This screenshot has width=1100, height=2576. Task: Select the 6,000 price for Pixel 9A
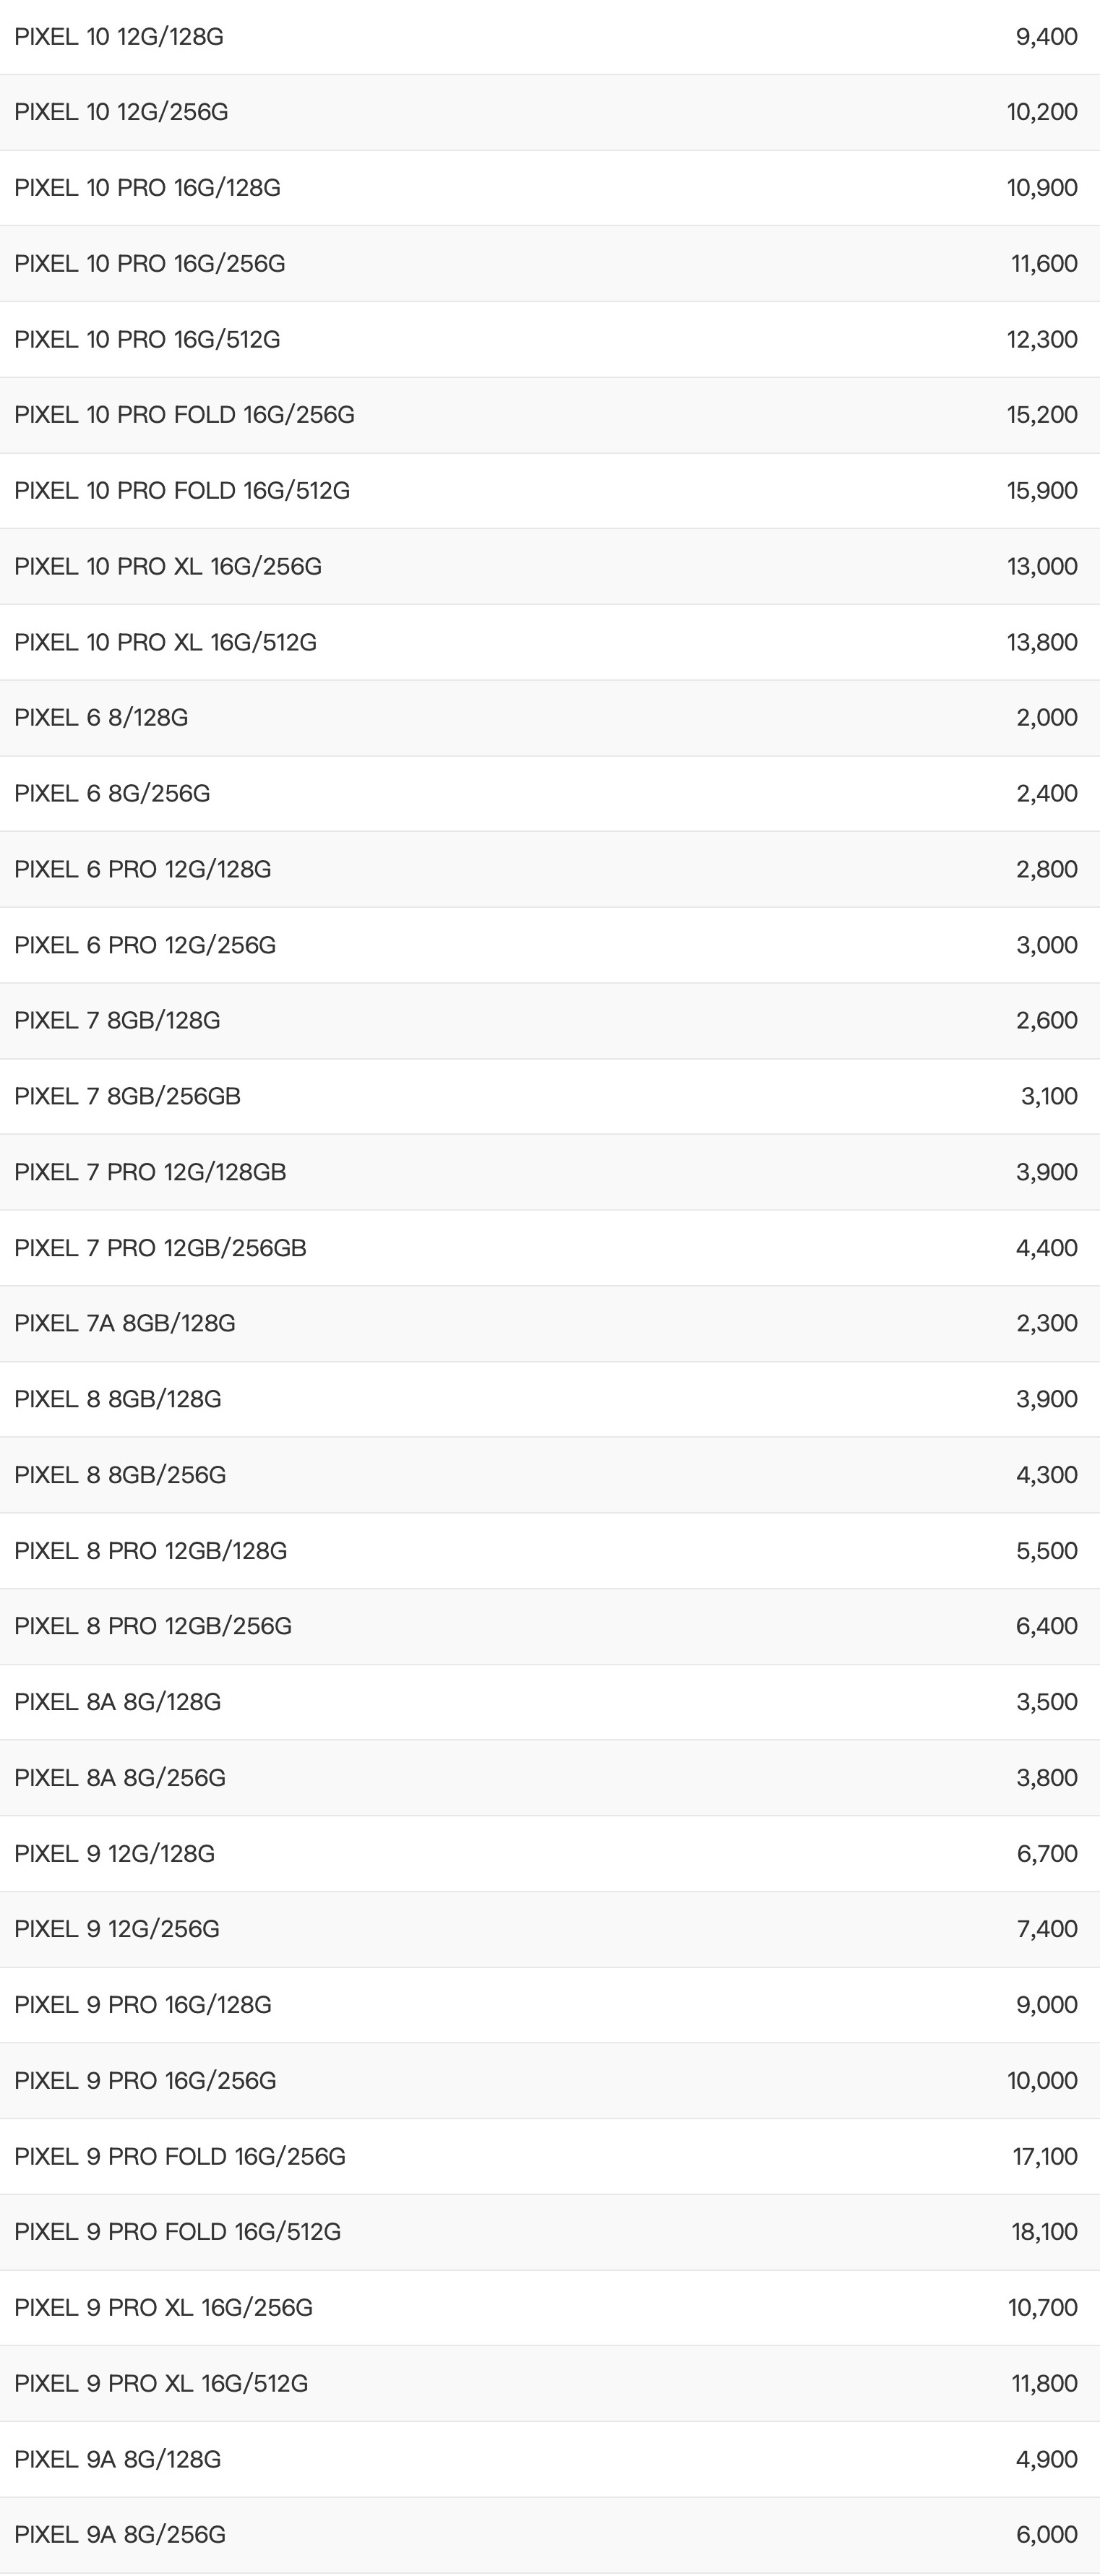pyautogui.click(x=1046, y=2534)
